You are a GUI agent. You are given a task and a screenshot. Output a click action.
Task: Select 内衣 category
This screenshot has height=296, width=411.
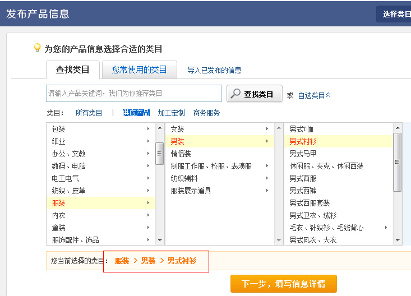pos(101,215)
